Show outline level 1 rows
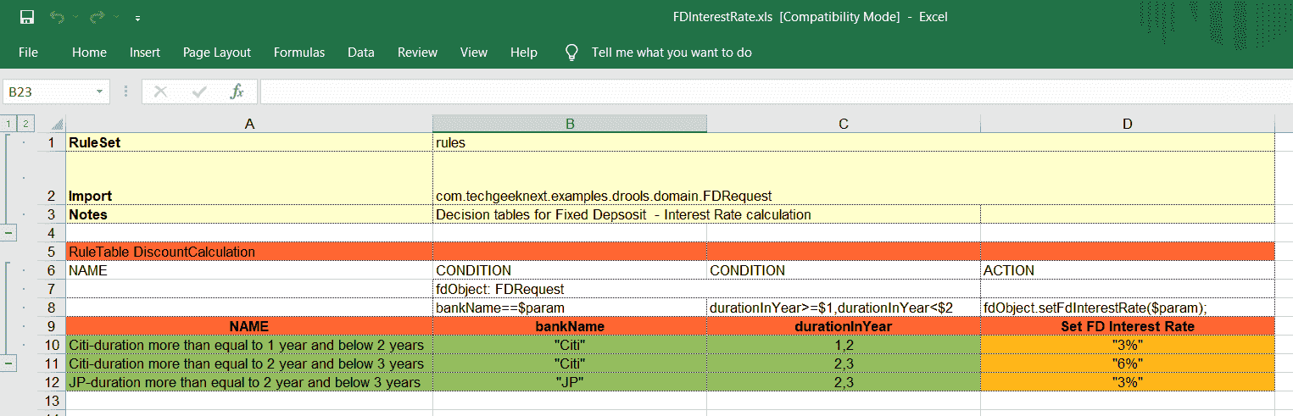This screenshot has height=416, width=1293. pos(8,124)
